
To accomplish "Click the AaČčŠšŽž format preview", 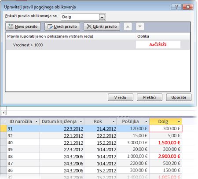I will pyautogui.click(x=158, y=44).
